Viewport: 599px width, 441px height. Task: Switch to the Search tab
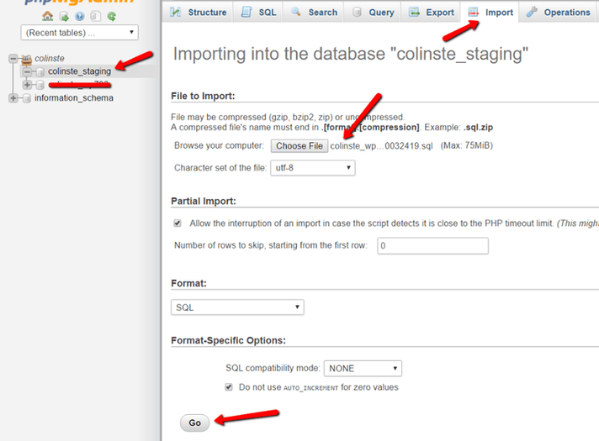pyautogui.click(x=314, y=13)
